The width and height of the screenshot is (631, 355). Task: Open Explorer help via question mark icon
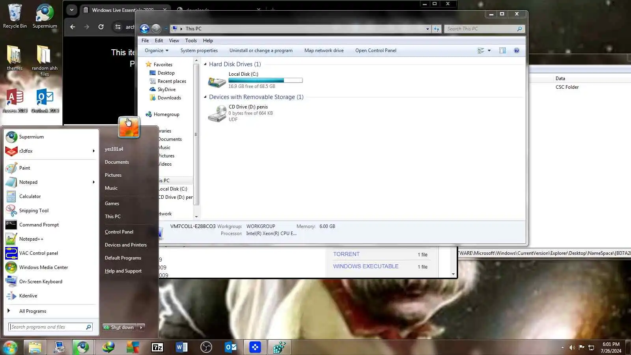pos(517,50)
